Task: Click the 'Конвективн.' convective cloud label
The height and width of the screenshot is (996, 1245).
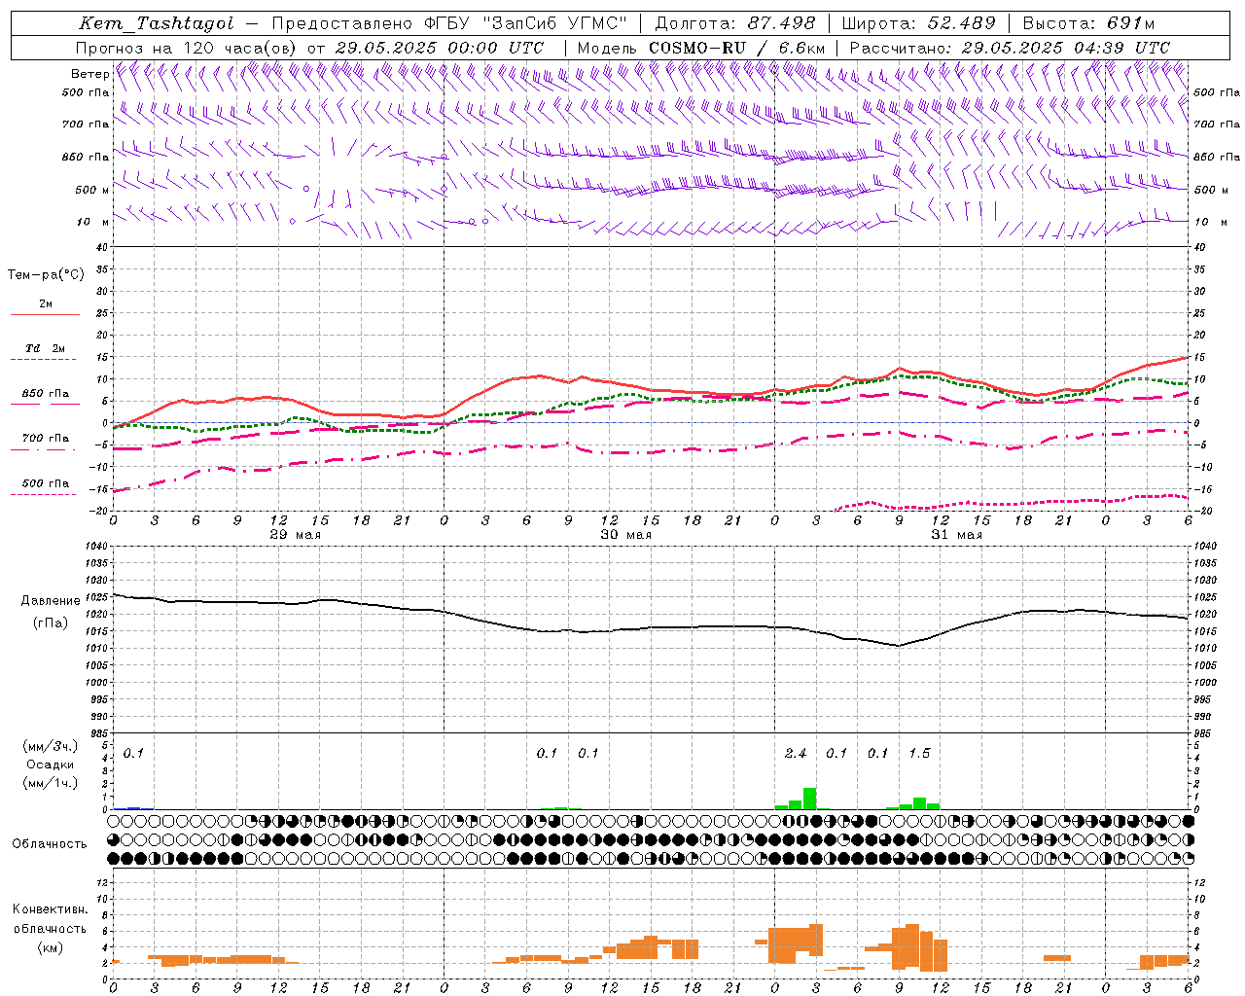Action: tap(50, 909)
